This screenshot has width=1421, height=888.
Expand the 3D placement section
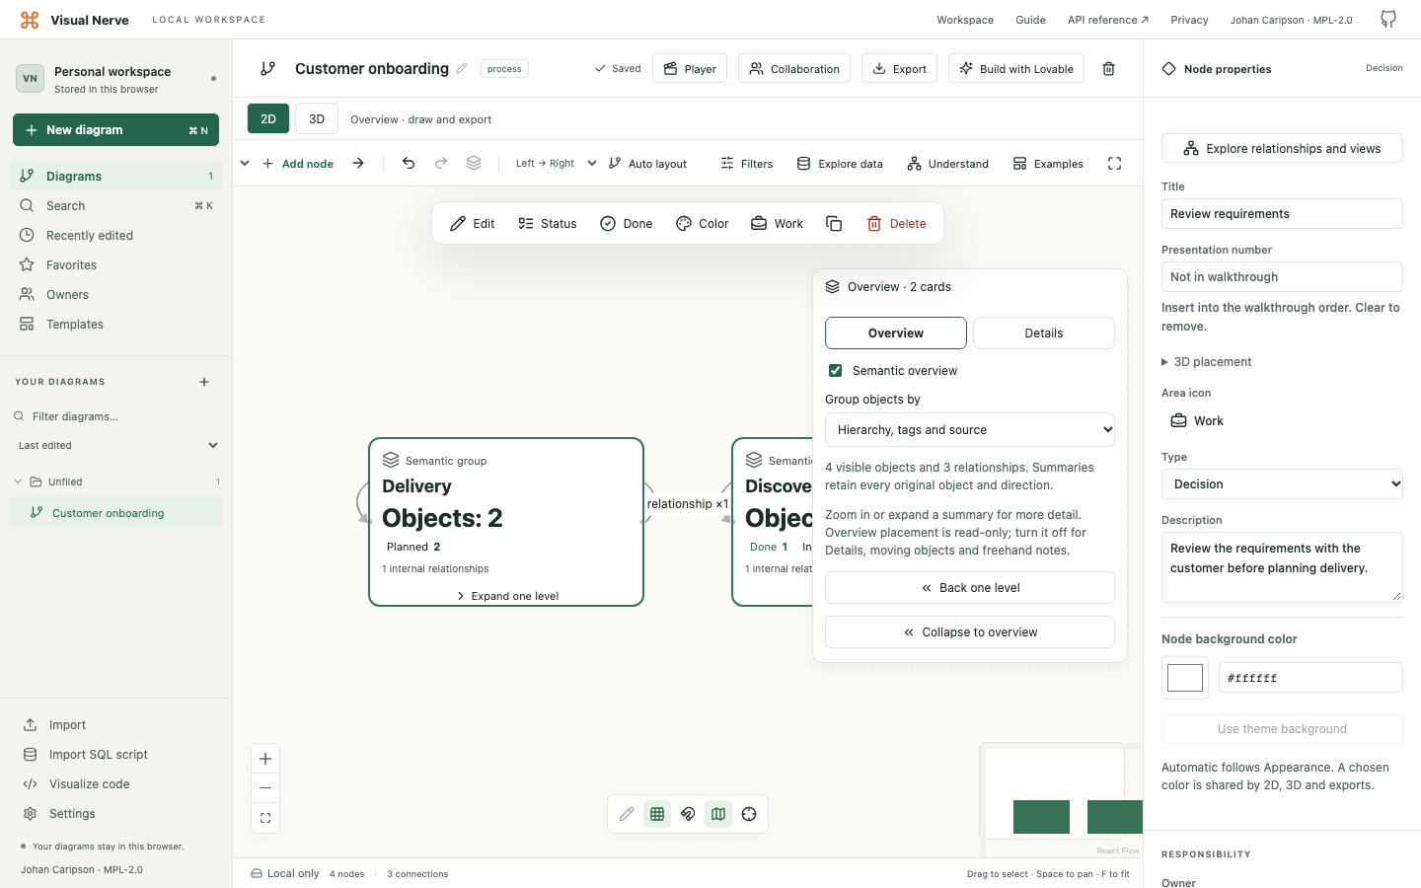tap(1207, 362)
